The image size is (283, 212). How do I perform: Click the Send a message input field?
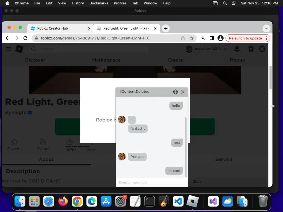152,183
